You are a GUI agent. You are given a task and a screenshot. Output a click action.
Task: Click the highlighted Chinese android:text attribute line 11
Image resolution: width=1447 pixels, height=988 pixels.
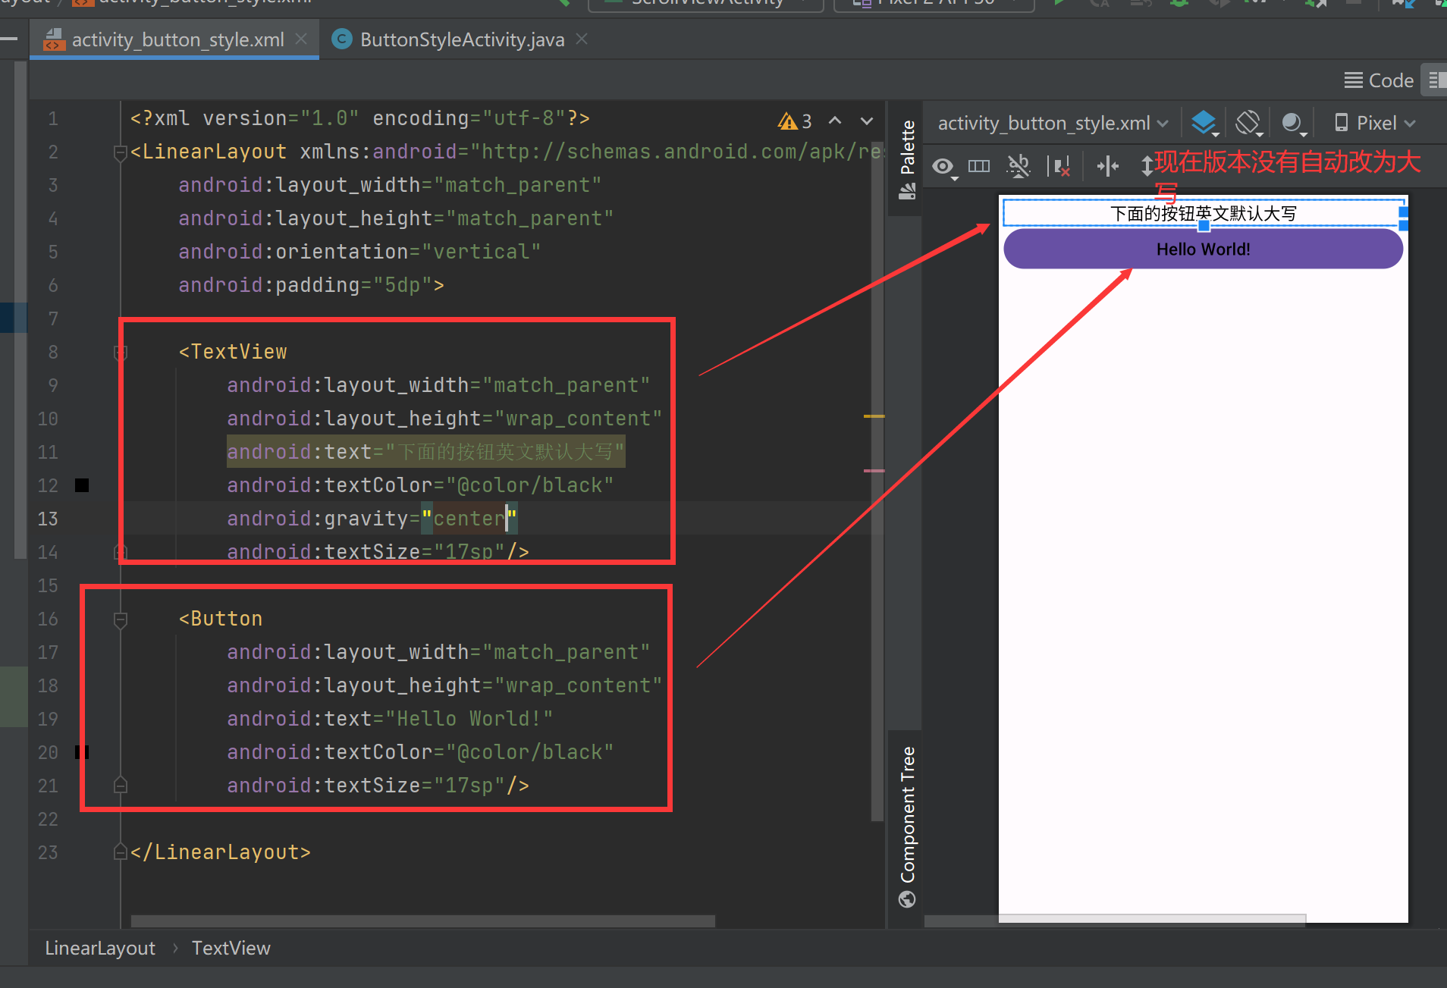(425, 452)
